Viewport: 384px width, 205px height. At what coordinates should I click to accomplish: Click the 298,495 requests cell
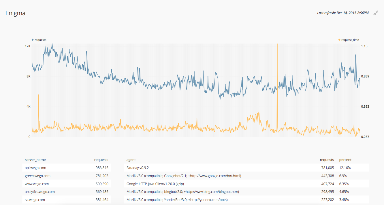click(x=328, y=191)
